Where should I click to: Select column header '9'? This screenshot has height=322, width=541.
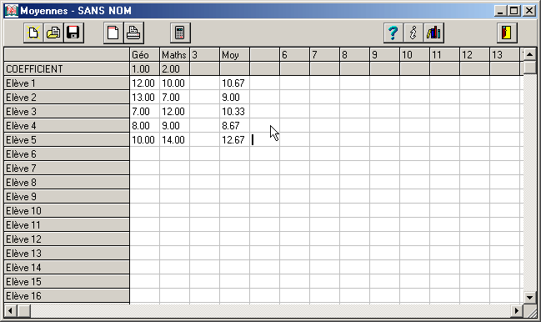(x=385, y=55)
